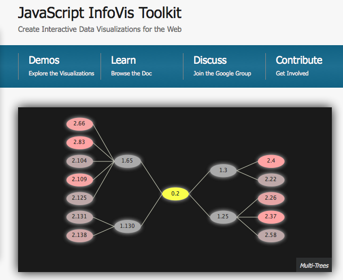Click leaf node 2.138
The width and height of the screenshot is (343, 280).
(x=80, y=235)
